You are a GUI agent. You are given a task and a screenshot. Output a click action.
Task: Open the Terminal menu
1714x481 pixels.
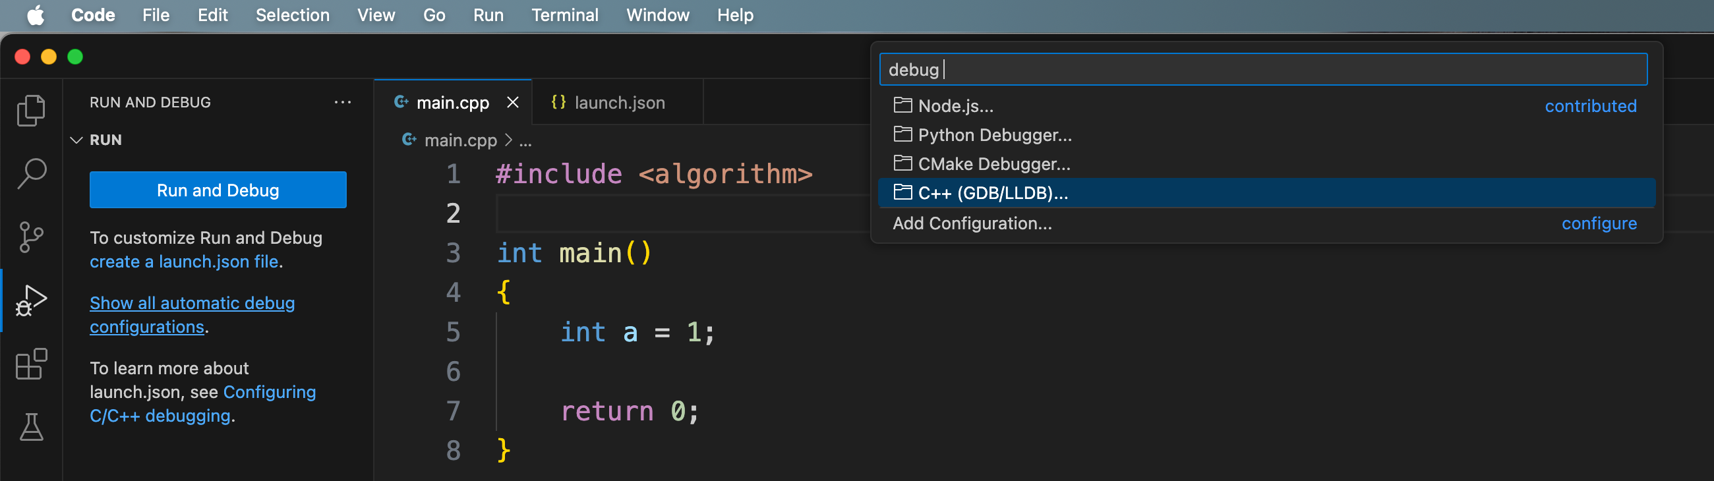point(564,14)
